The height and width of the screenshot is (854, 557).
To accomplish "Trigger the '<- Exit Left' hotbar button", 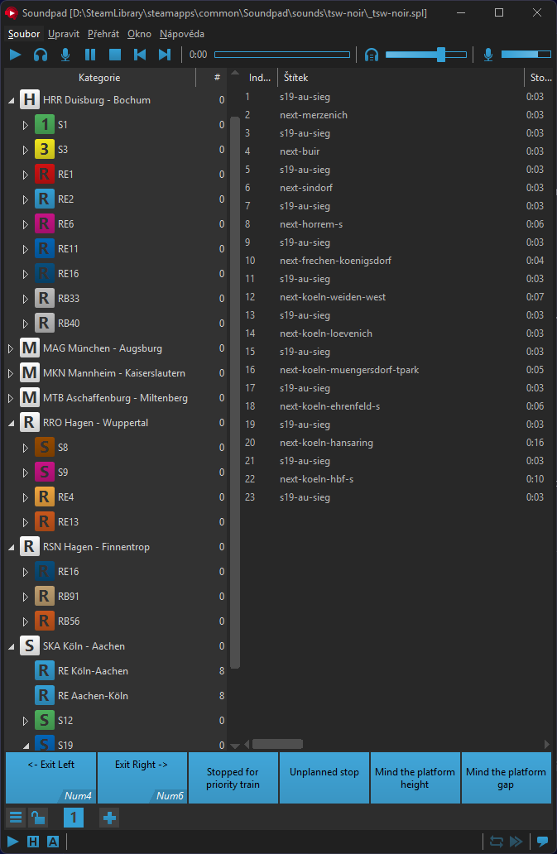I will coord(51,778).
